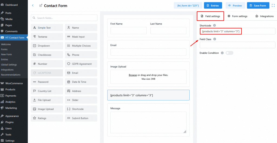277x143 pixels.
Task: Add the Checkboxes field
Action: tap(47, 55)
